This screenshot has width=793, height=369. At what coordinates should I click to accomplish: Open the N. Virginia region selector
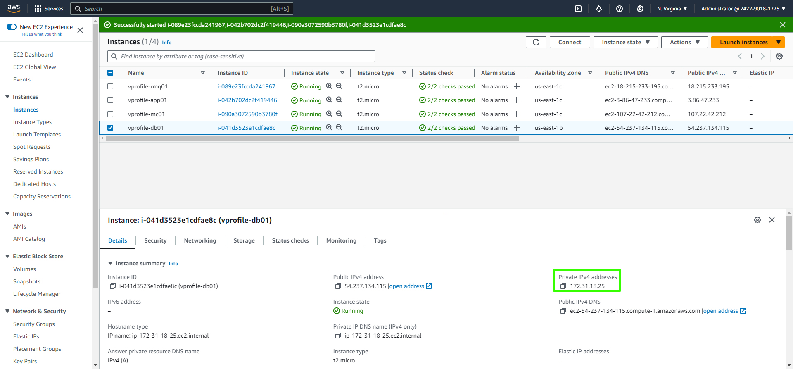(672, 9)
